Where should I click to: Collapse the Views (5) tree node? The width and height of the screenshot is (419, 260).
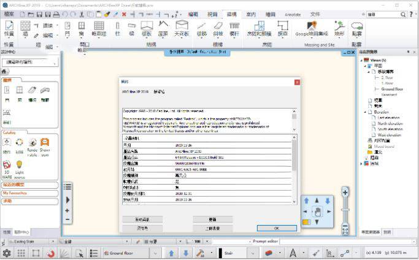pyautogui.click(x=361, y=60)
